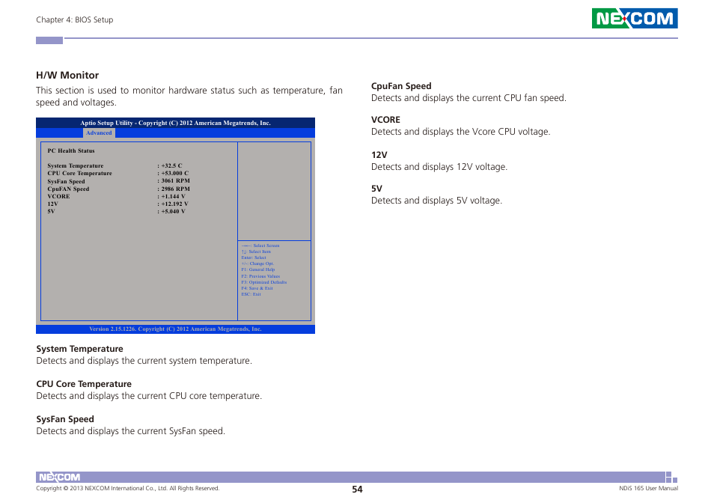714x503 pixels.
Task: Click 'Detects and displays the current SysFan speed.'
Action: [x=131, y=431]
